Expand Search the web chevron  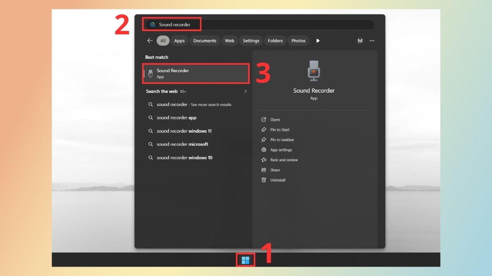pos(246,91)
